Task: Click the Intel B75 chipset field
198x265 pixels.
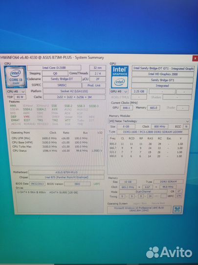Action: [x=66, y=177]
